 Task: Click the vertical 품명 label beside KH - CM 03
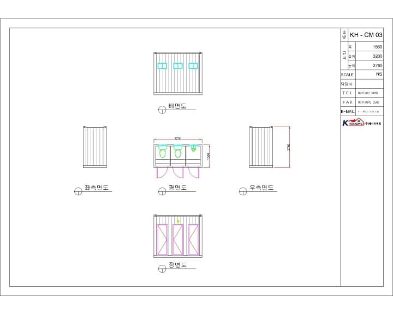coord(344,35)
